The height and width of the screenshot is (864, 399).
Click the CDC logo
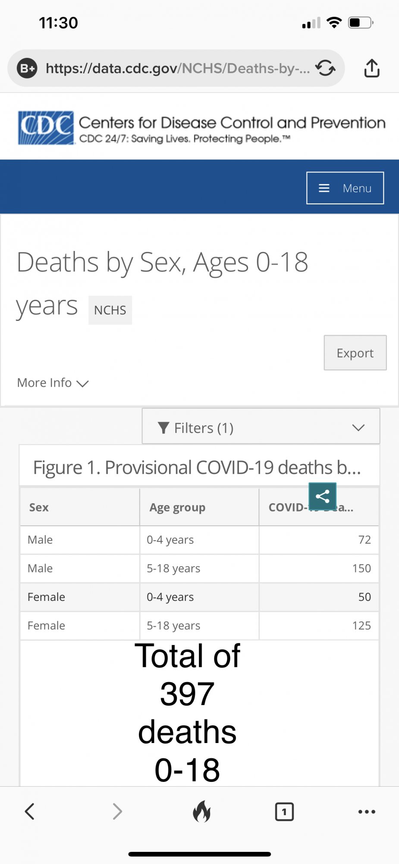(x=46, y=128)
